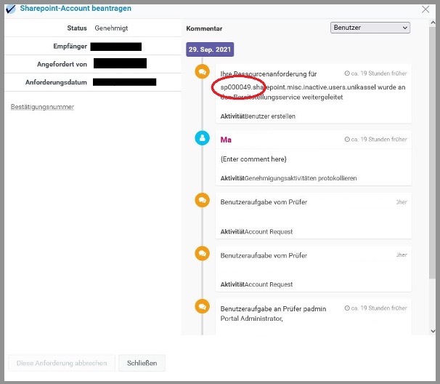Click comment icon beside Benutzeraufgabe an Prüfer padmin

tap(203, 307)
